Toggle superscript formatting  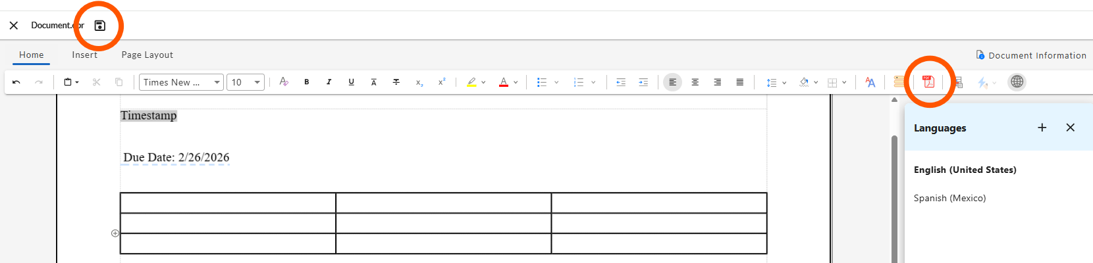point(442,82)
